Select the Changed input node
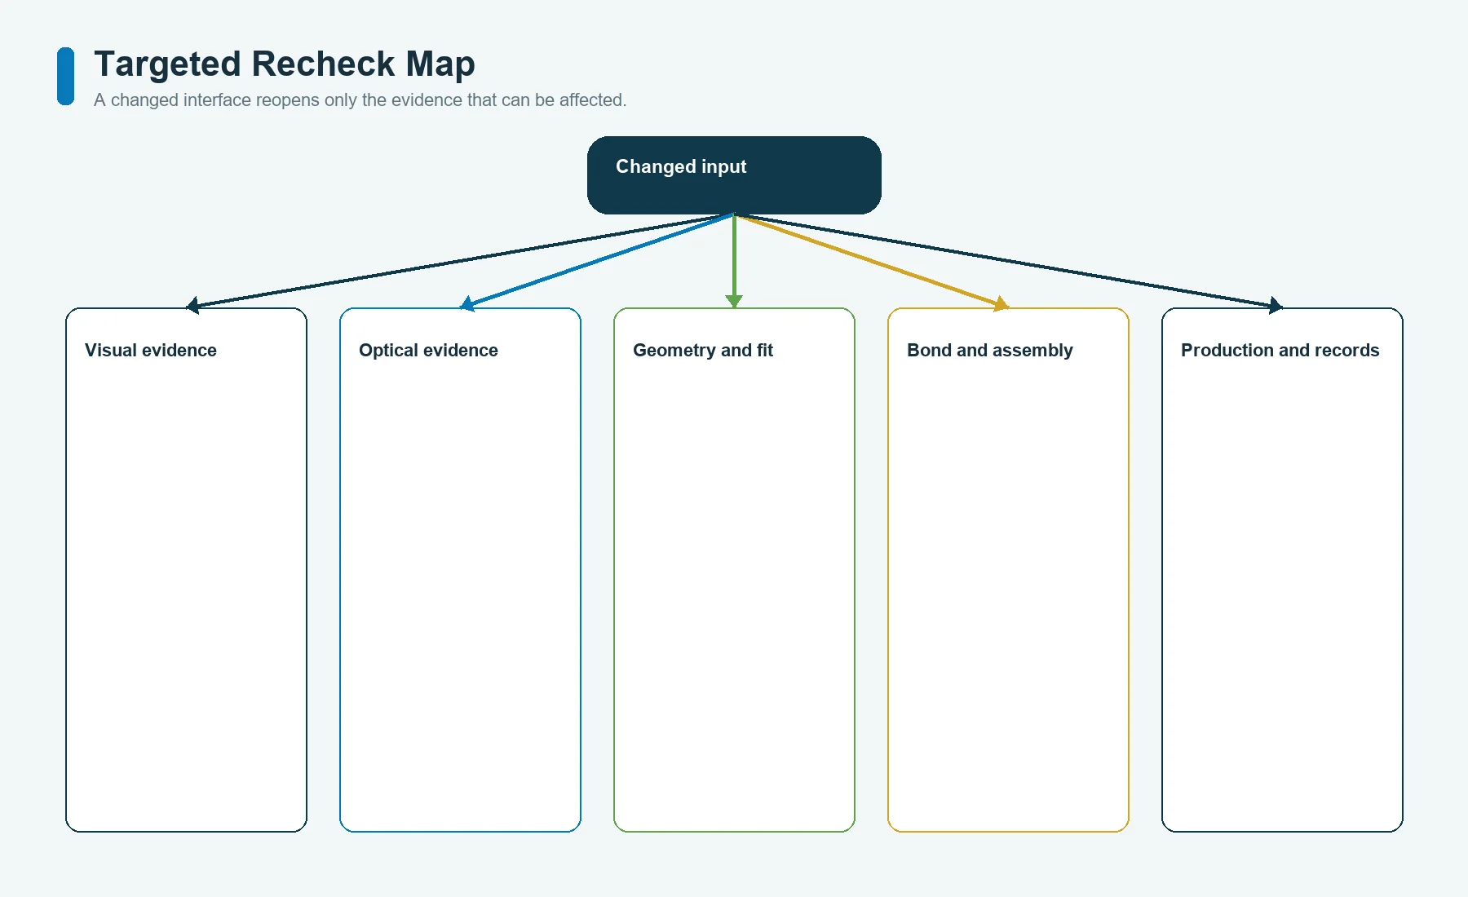 (734, 175)
